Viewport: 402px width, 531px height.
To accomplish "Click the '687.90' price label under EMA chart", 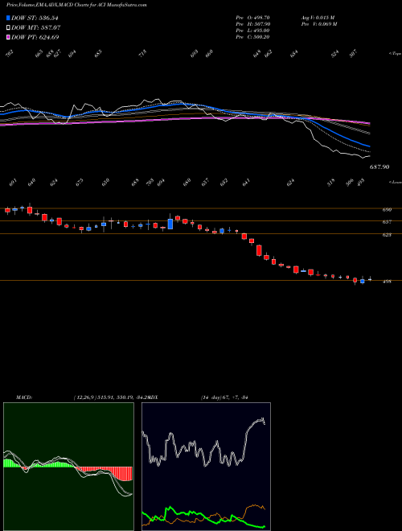I will [379, 167].
